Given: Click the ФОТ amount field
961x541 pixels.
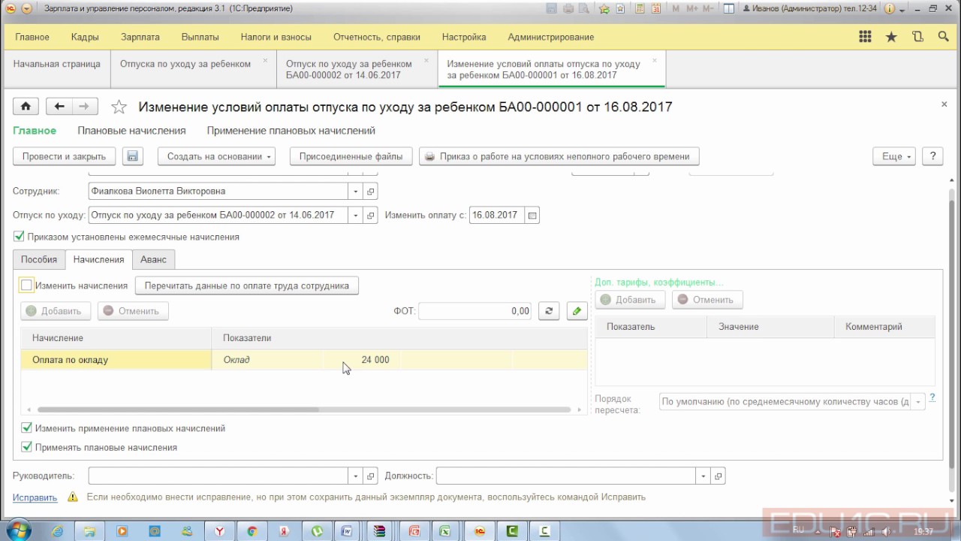Looking at the screenshot, I should (475, 311).
